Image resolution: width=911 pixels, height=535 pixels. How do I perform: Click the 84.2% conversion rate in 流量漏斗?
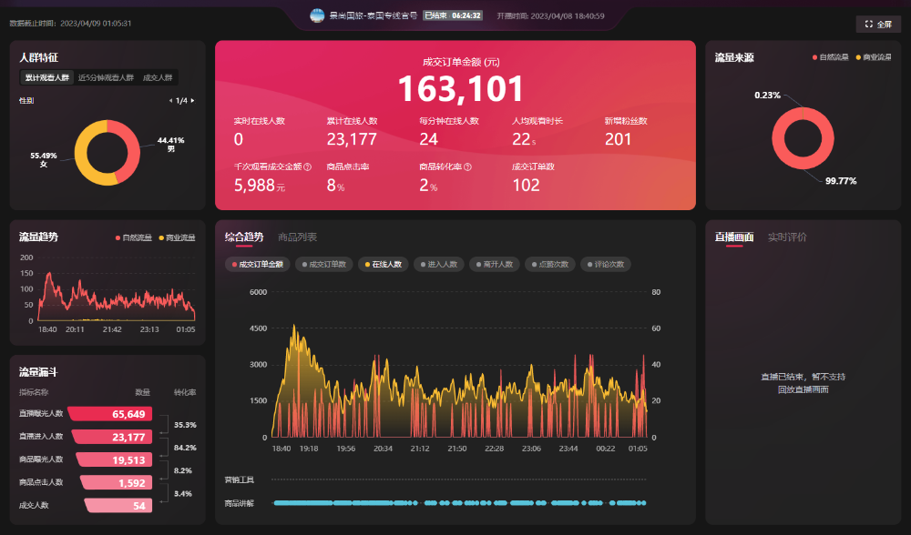pos(185,448)
